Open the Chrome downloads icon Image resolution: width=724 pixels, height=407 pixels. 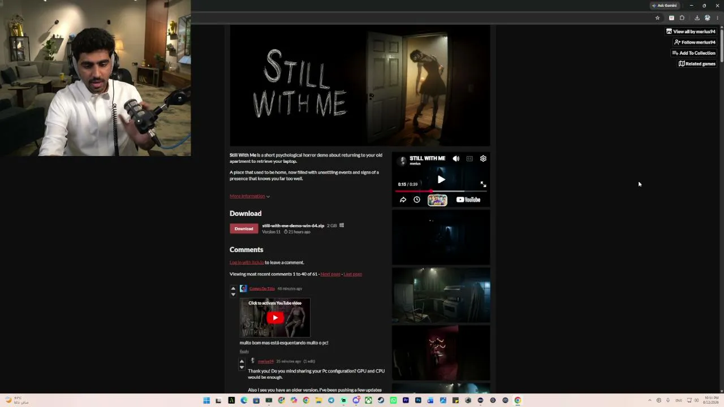point(697,18)
